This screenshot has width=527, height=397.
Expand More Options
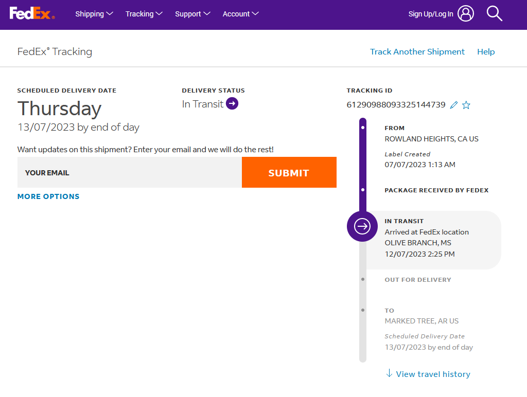[x=48, y=196]
